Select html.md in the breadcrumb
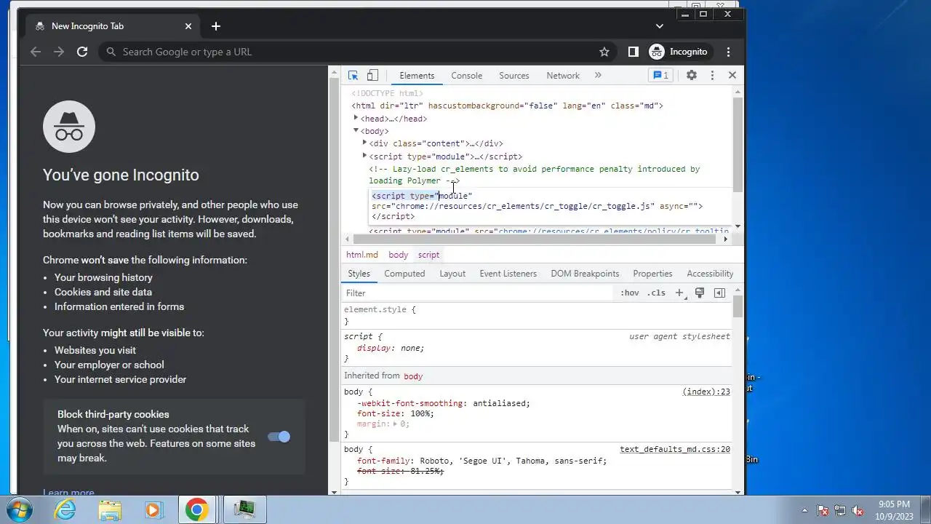 point(362,255)
